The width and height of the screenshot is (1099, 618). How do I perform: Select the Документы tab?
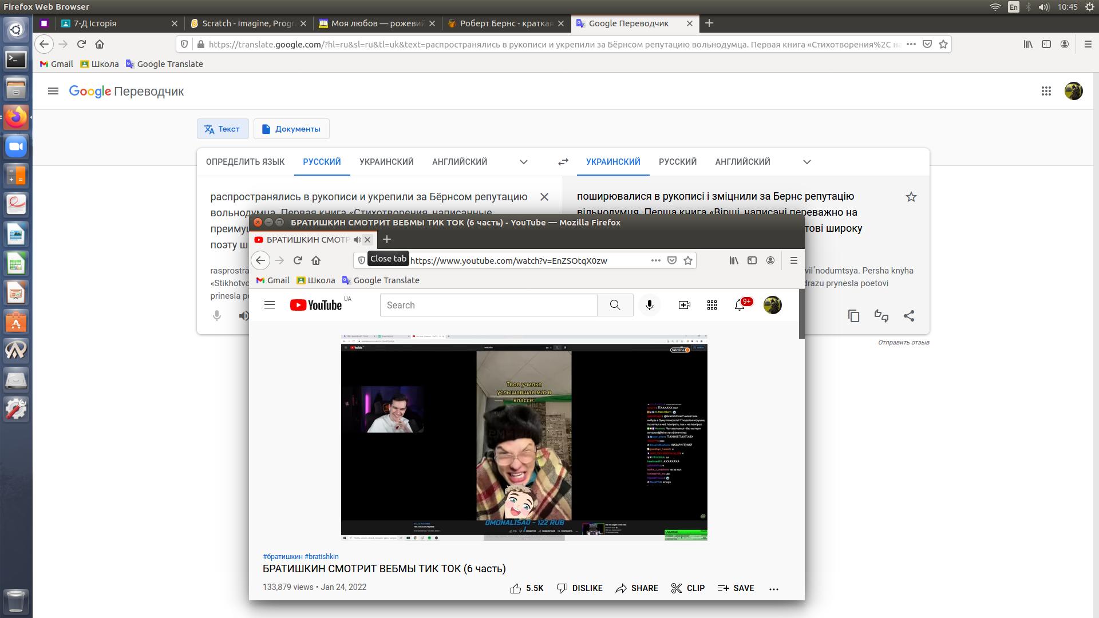tap(291, 129)
